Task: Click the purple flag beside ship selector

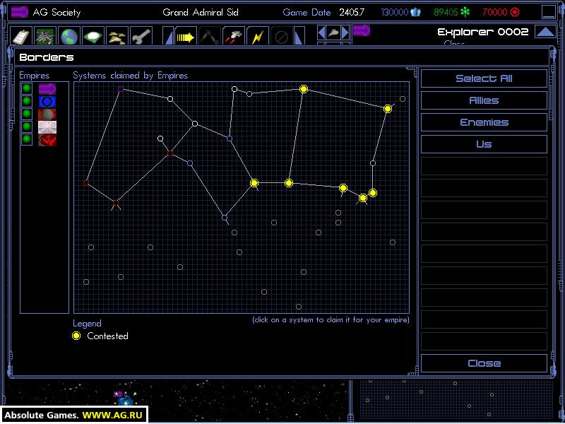Action: 362,30
